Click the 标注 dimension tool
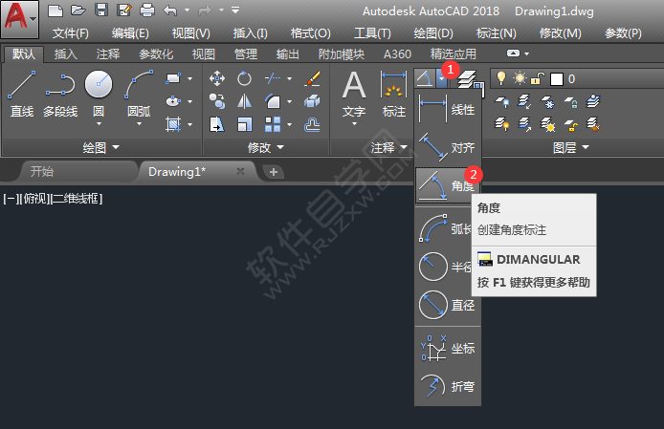The width and height of the screenshot is (664, 429). tap(394, 94)
